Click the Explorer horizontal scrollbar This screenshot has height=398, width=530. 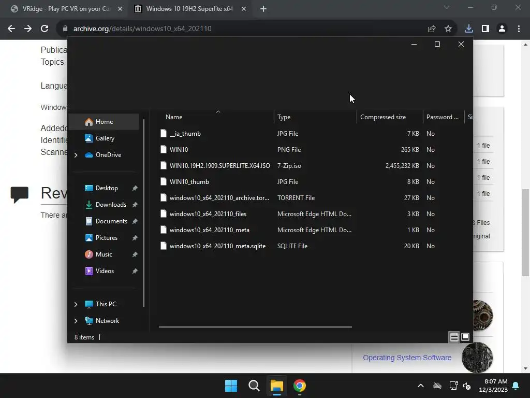pyautogui.click(x=255, y=327)
